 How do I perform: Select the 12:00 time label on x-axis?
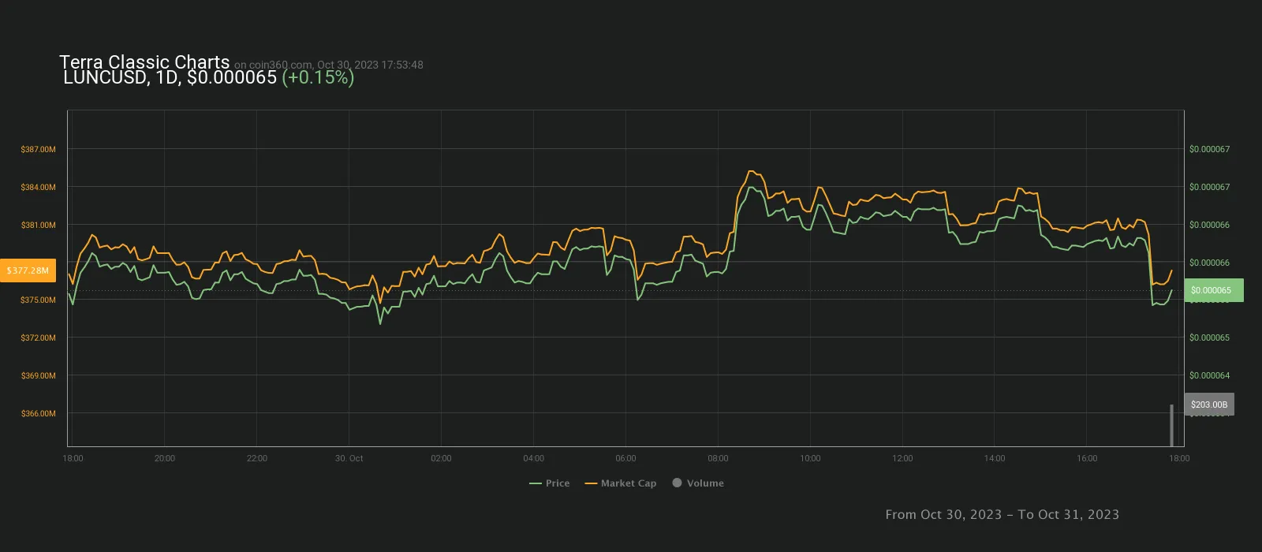pos(902,458)
